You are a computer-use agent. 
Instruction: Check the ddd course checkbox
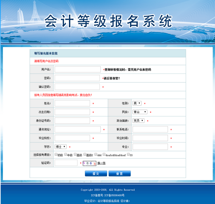click(96, 154)
